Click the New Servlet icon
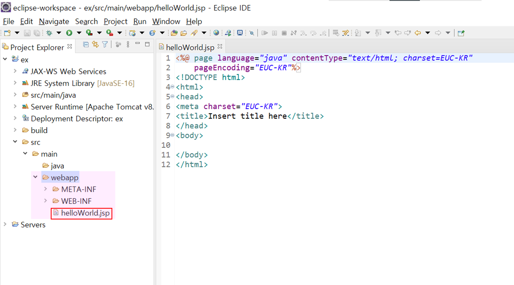The height and width of the screenshot is (285, 514). (x=153, y=33)
